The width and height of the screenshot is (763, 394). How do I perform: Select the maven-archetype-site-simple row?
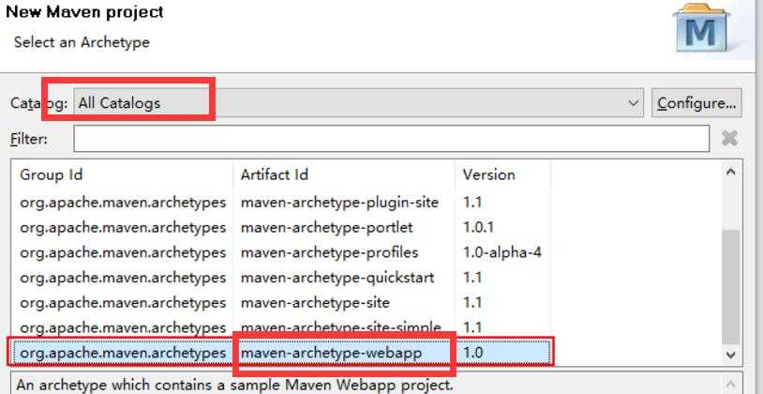click(x=282, y=327)
